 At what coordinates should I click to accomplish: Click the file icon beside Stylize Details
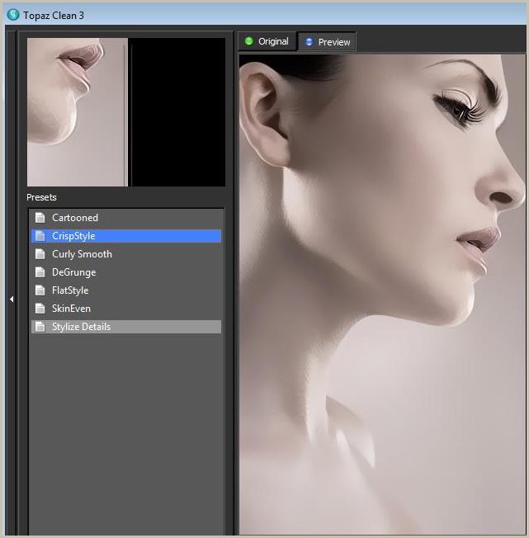40,327
